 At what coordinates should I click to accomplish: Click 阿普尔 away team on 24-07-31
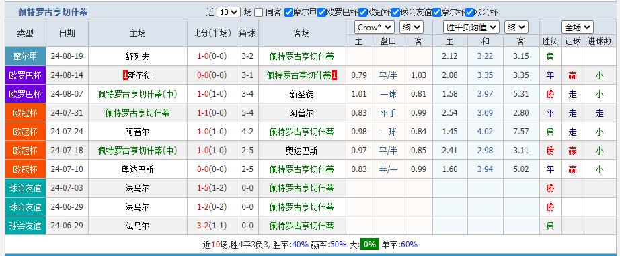point(301,113)
